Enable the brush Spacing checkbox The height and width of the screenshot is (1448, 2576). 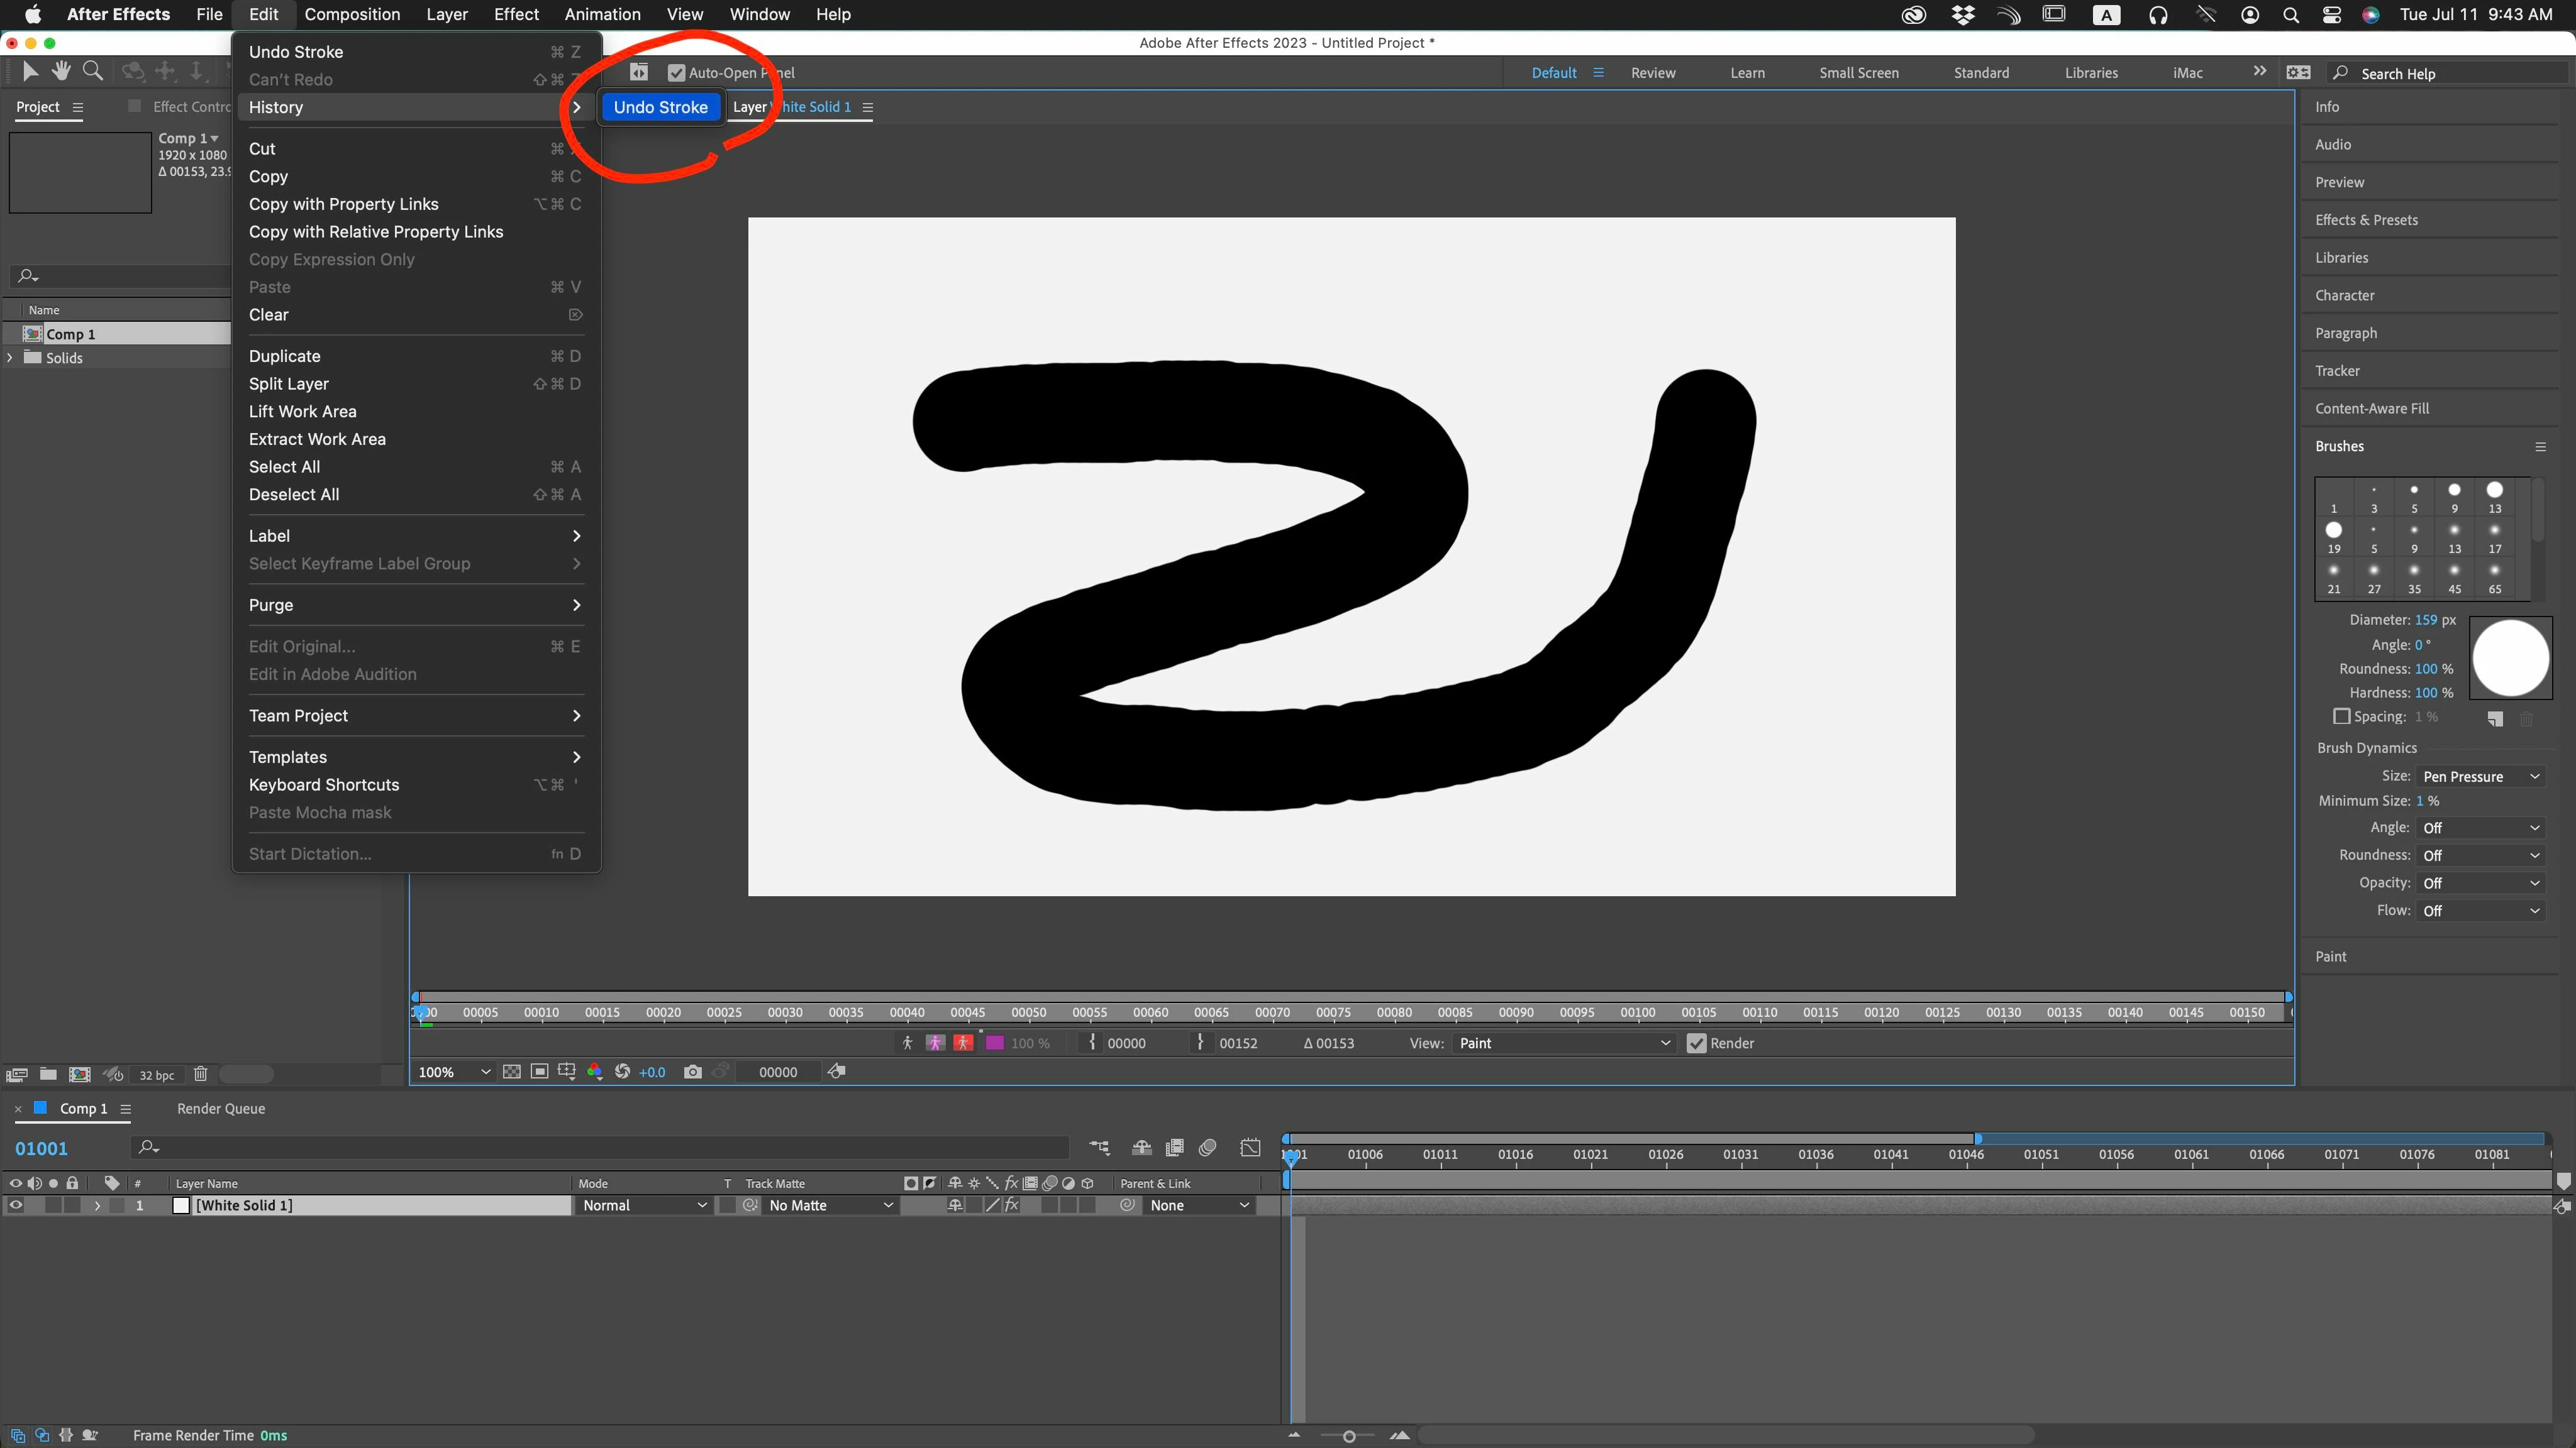[2341, 716]
